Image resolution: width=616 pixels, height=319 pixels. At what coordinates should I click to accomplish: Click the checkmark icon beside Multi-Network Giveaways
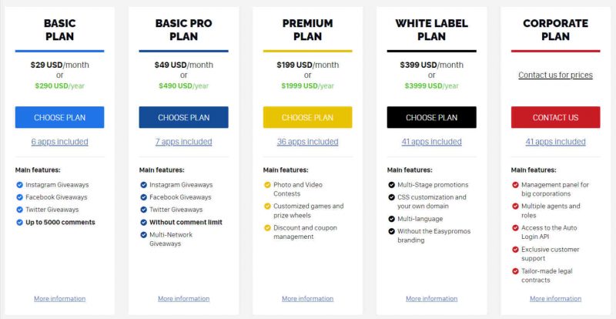143,235
